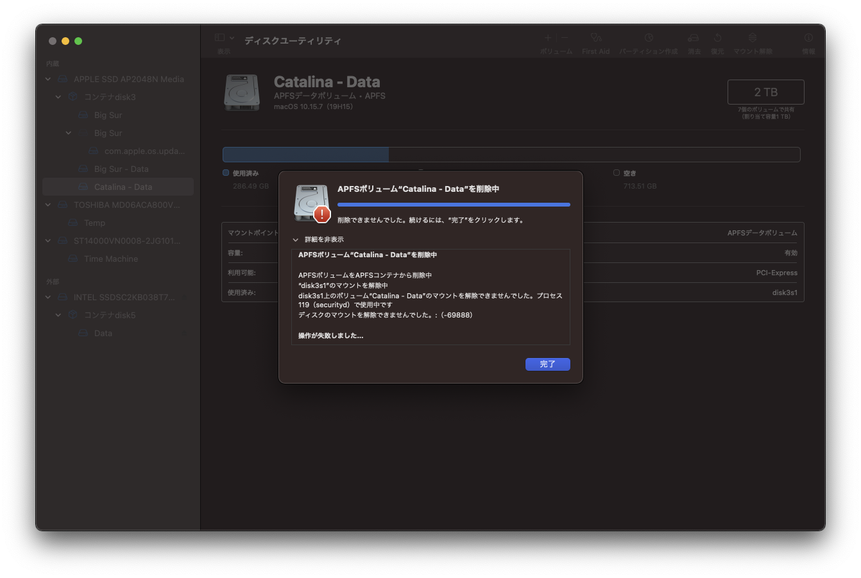Select the Big Sur - Data volume
Viewport: 861px width, 578px height.
tap(121, 169)
